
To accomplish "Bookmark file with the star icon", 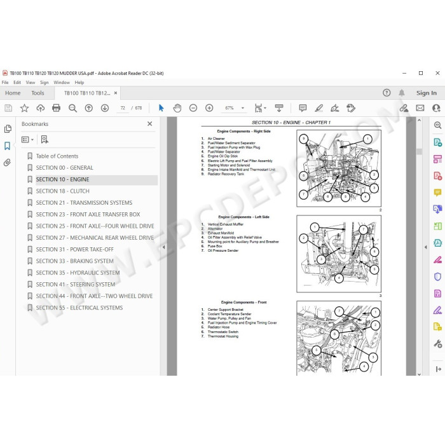I will coord(24,108).
